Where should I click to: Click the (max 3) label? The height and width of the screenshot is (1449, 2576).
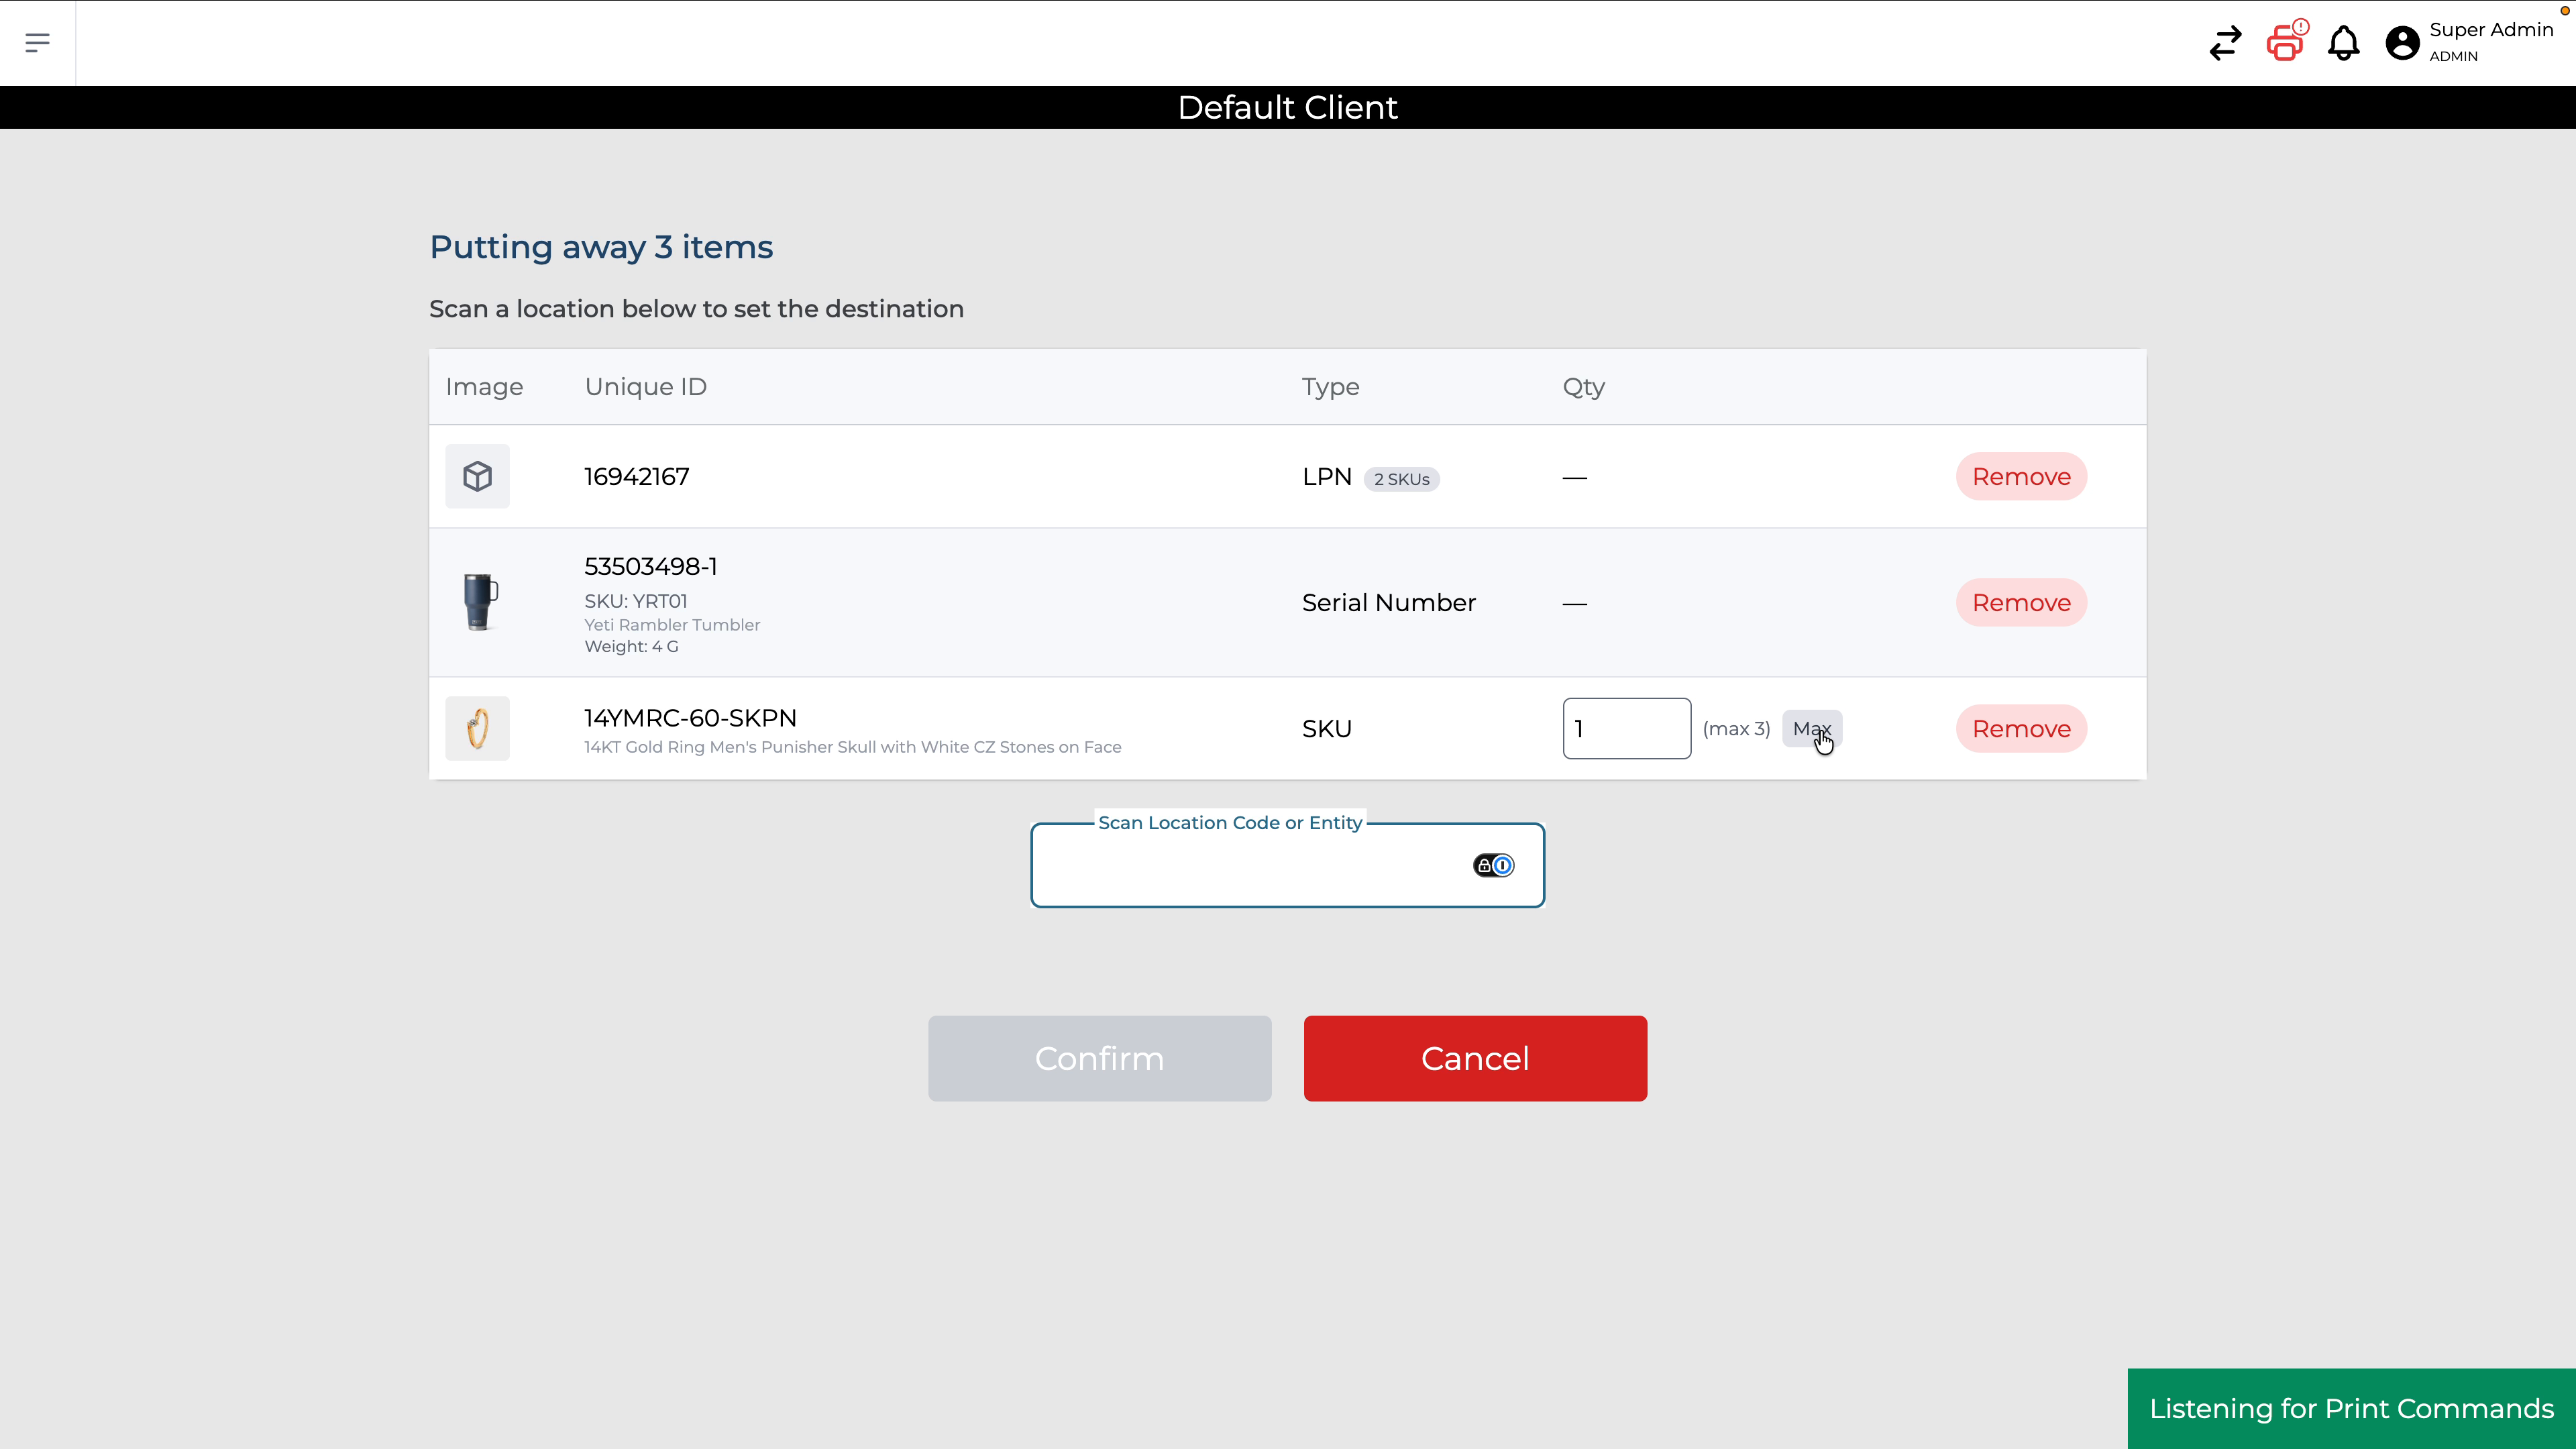pos(1736,728)
